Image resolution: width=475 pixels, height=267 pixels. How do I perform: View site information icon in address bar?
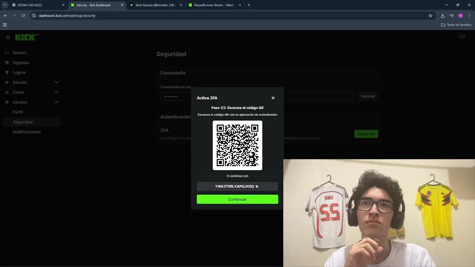(x=34, y=16)
